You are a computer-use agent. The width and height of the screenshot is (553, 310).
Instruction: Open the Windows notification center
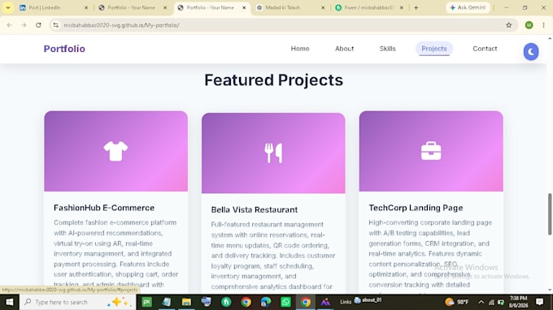click(x=540, y=302)
